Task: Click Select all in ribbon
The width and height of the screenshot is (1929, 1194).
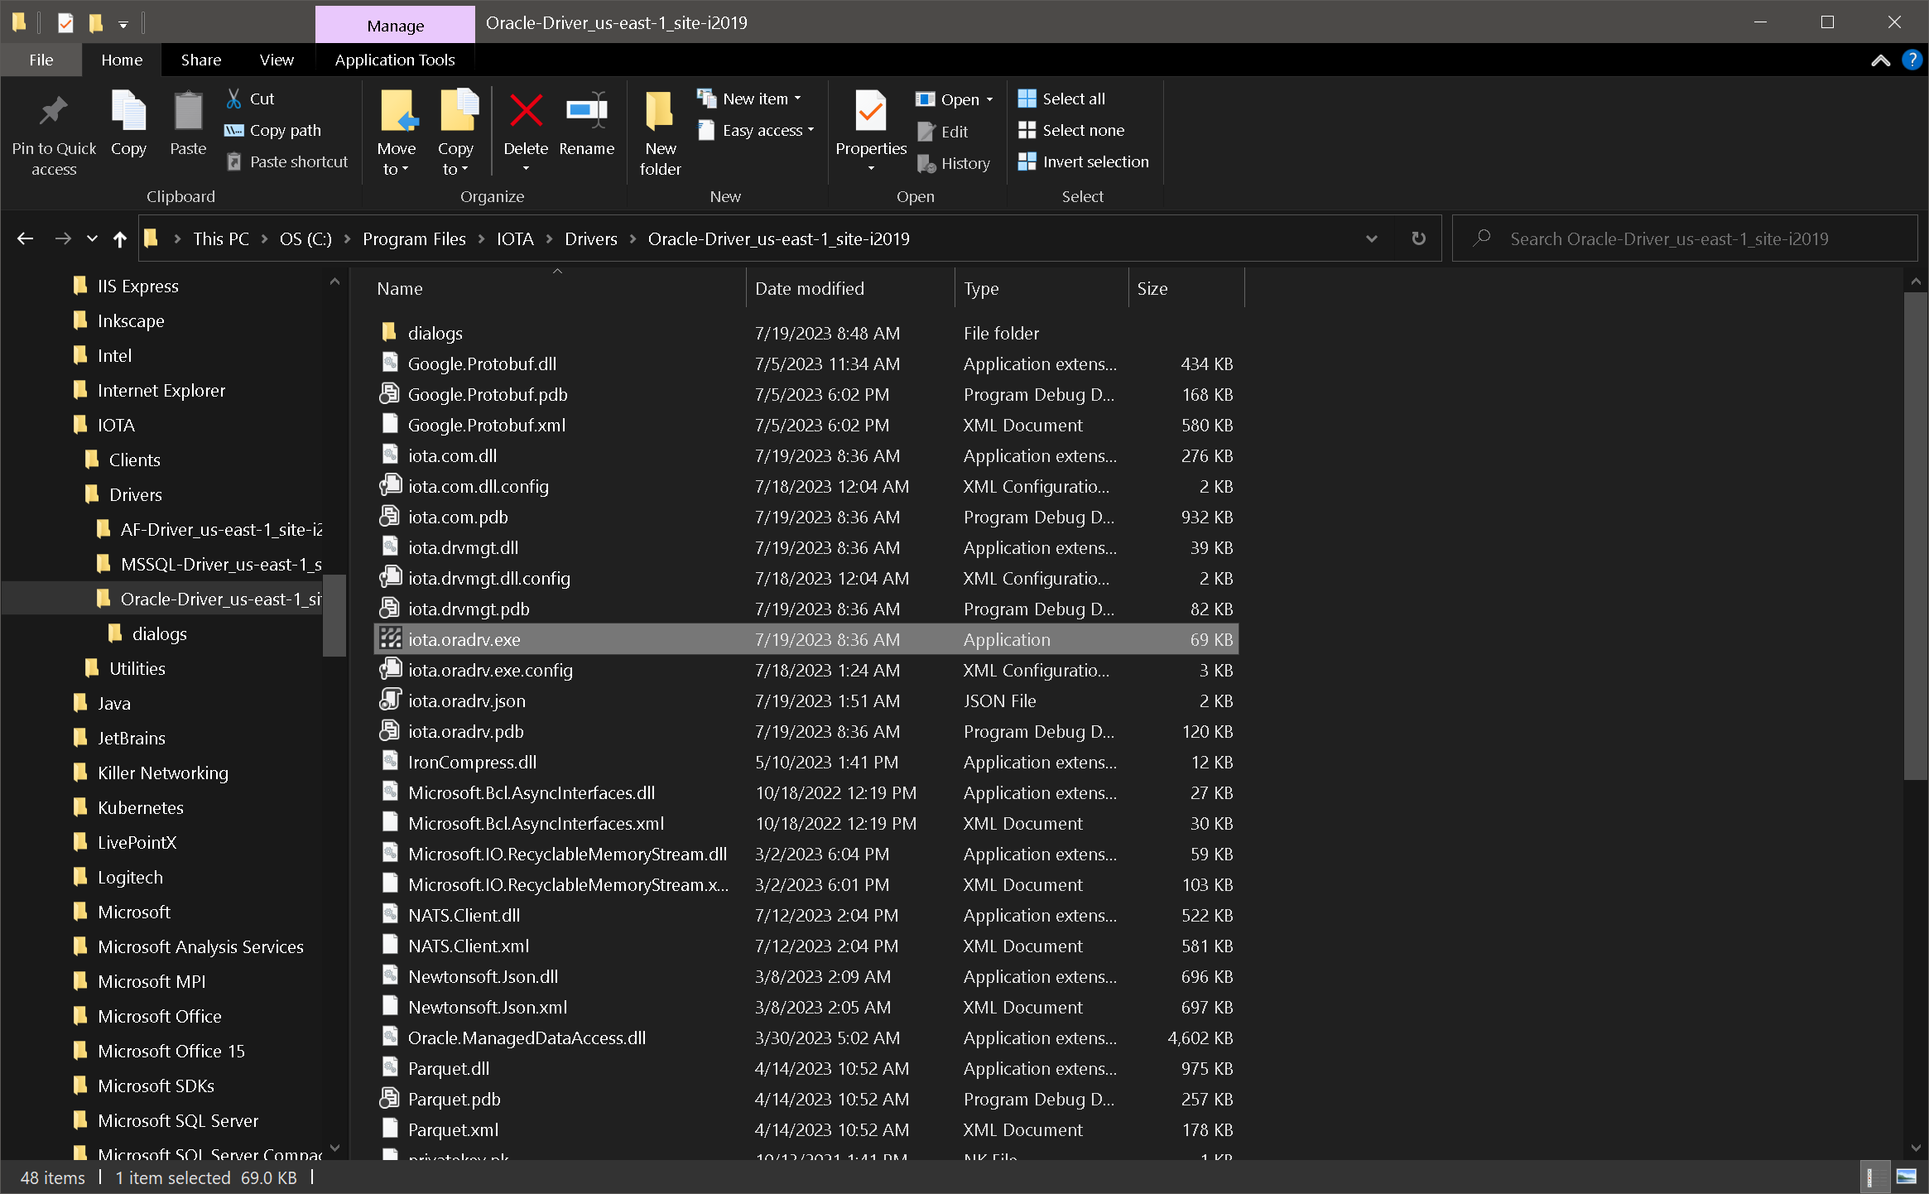Action: pyautogui.click(x=1062, y=99)
